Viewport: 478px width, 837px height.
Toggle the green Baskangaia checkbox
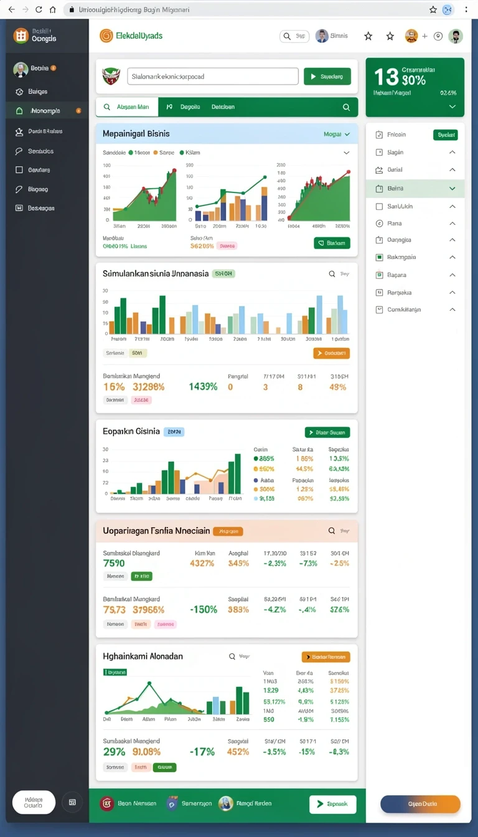click(x=379, y=257)
